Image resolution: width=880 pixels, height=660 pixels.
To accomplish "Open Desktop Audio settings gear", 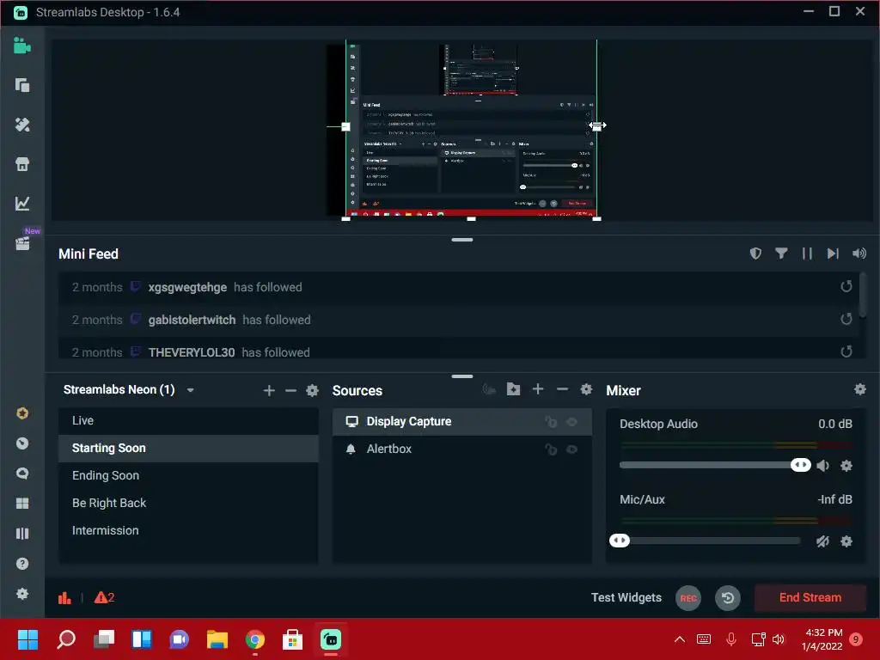I will (x=846, y=466).
